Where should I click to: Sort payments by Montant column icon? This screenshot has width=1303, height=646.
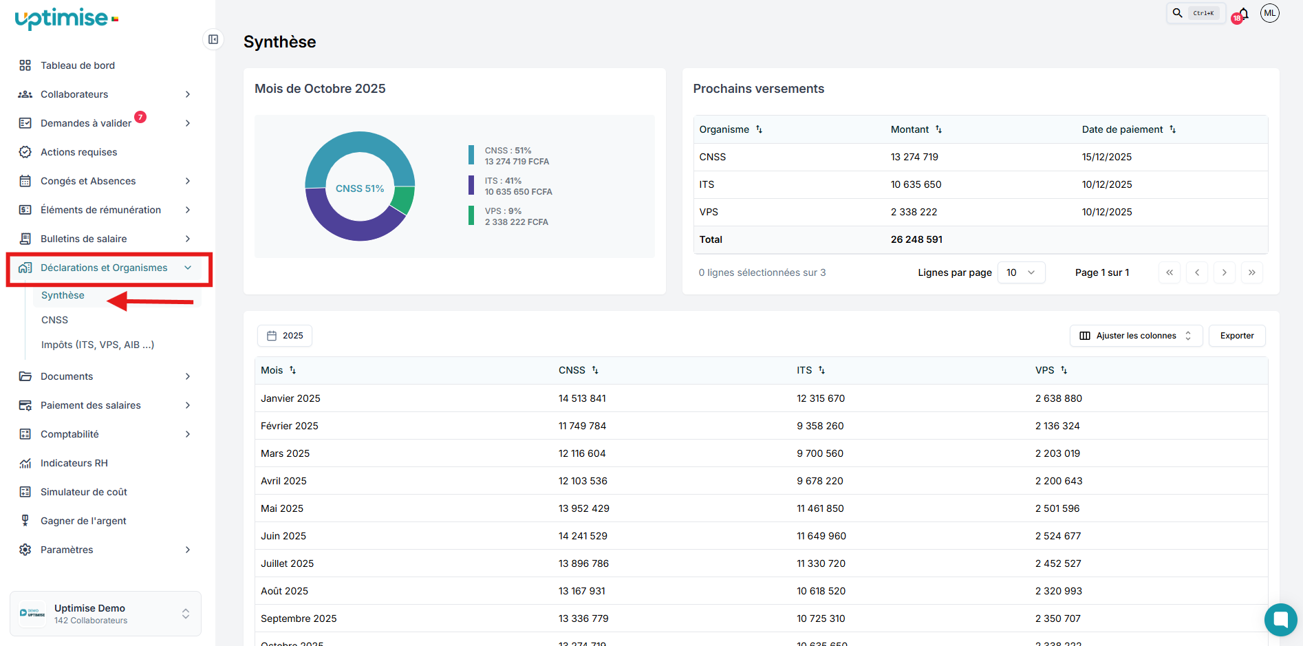click(x=938, y=129)
